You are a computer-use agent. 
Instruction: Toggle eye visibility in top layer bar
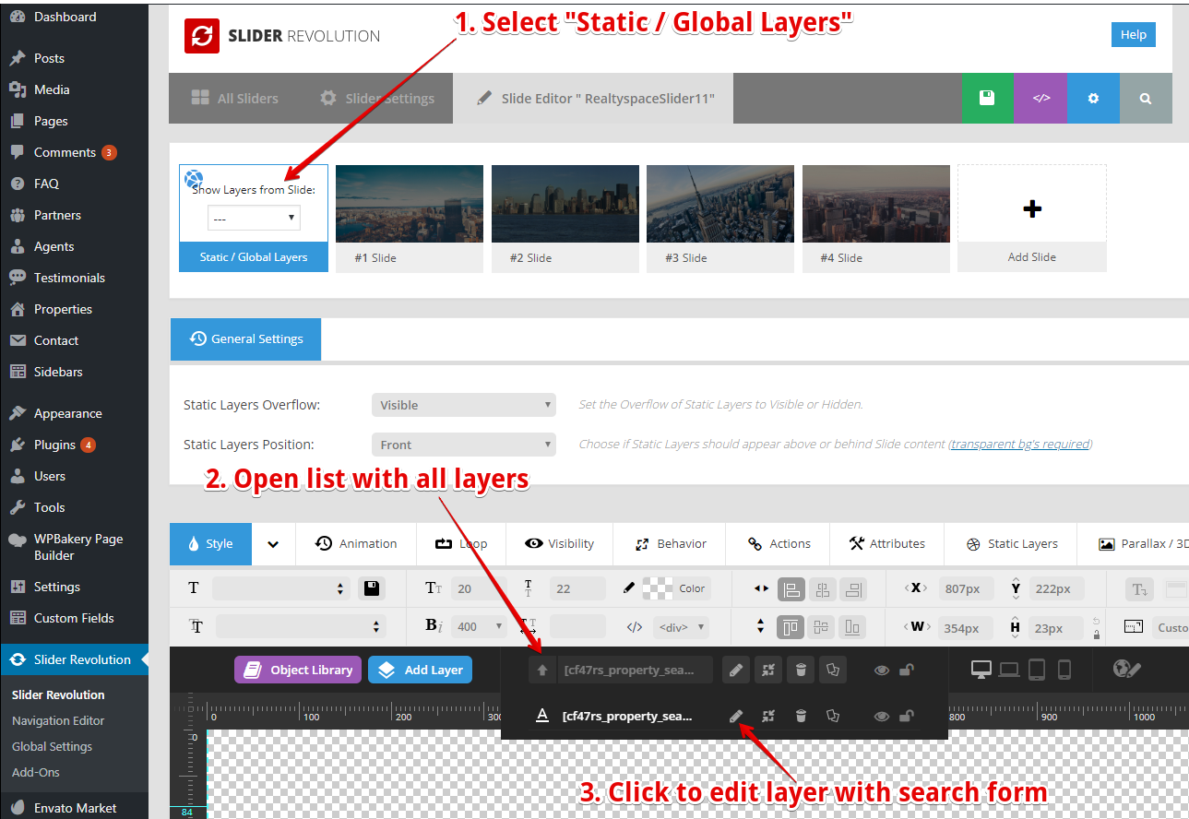(x=882, y=671)
